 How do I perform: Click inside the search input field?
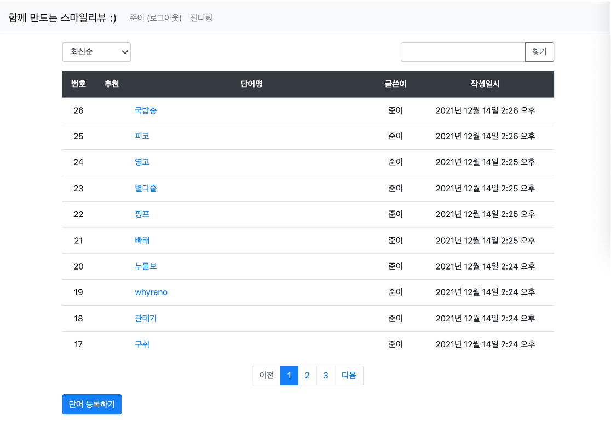[463, 52]
